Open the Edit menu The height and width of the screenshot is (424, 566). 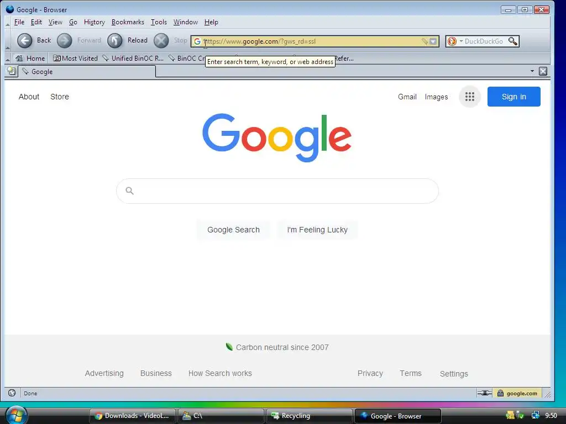pos(36,22)
